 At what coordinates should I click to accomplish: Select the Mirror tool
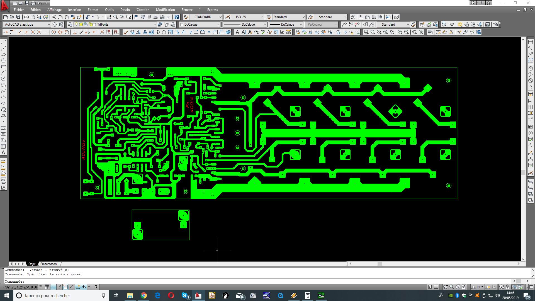[138, 32]
